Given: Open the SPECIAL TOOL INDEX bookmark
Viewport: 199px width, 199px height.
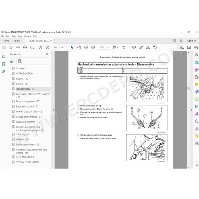Looking at the screenshot, I should [27, 162].
